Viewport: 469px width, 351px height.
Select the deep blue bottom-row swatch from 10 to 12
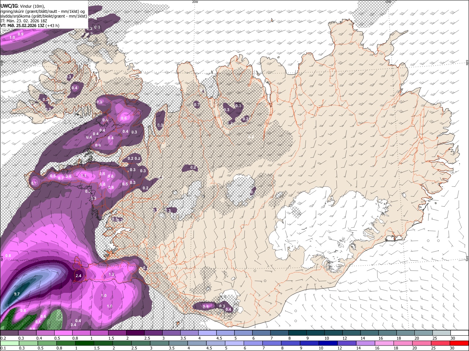tap(328, 343)
